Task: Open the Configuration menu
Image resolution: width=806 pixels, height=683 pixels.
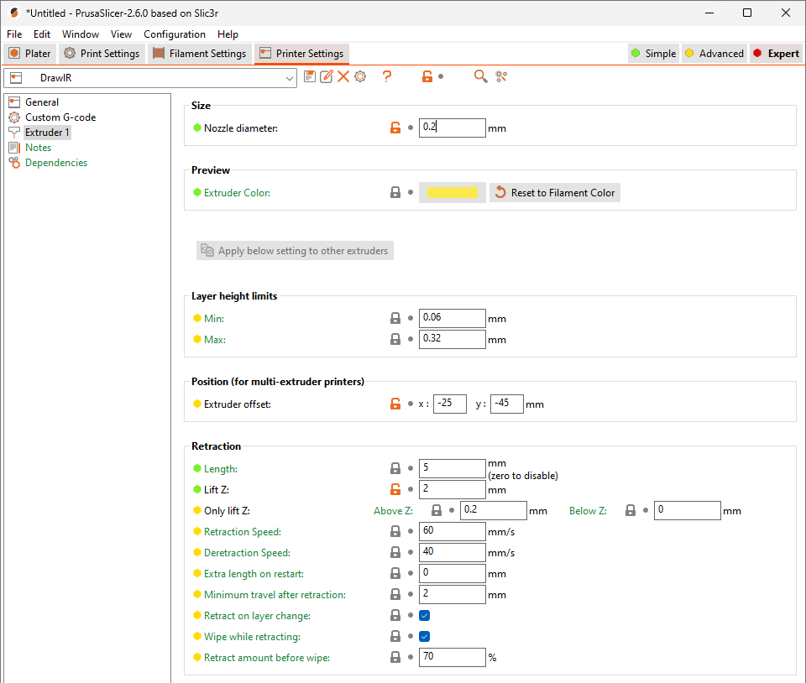Action: coord(175,34)
